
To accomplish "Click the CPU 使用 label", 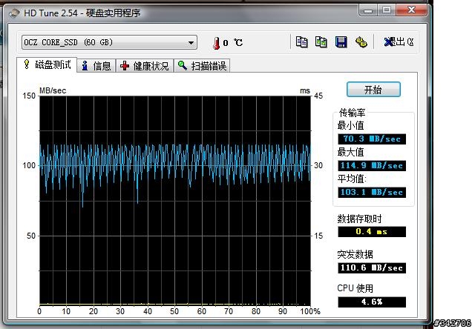I will pyautogui.click(x=355, y=288).
